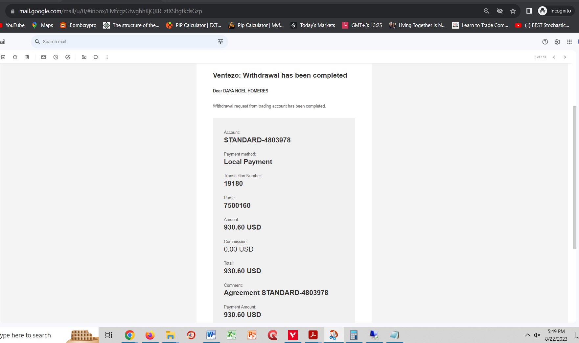579x343 pixels.
Task: Open PowerPoint from the taskbar
Action: [252, 335]
